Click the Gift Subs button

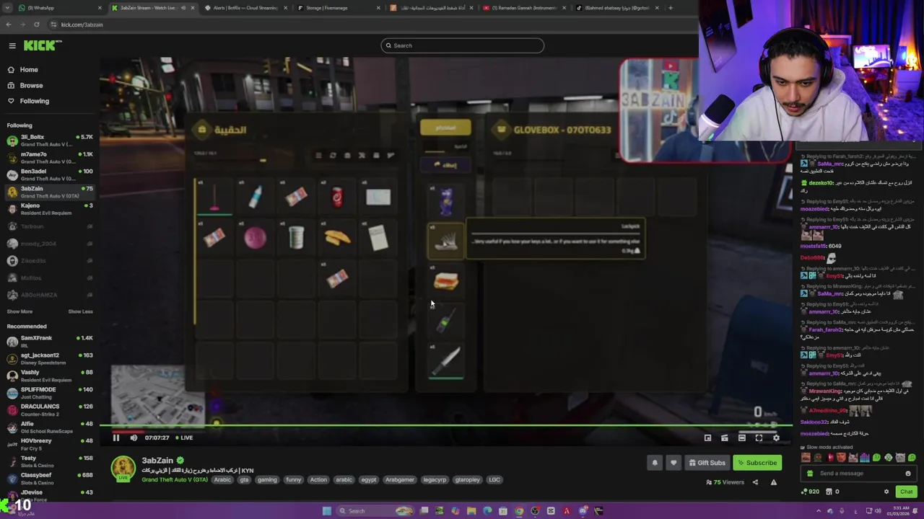click(706, 463)
